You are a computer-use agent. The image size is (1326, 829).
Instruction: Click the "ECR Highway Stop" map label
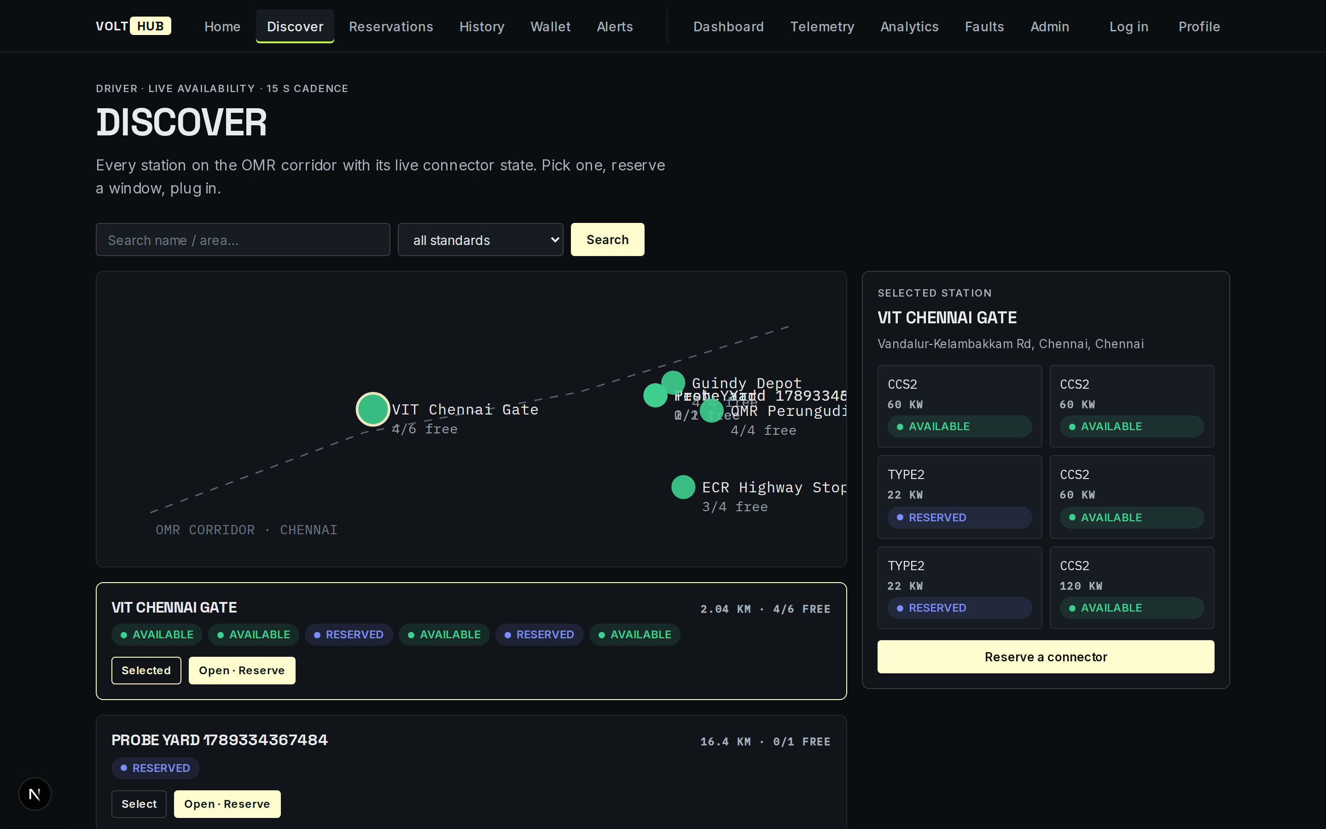[773, 487]
